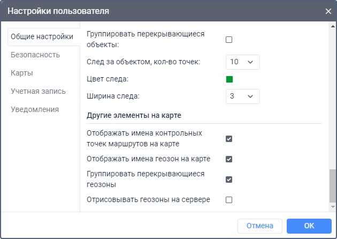Enable Группировать перекрывающиеся объекты checkbox

[229, 40]
